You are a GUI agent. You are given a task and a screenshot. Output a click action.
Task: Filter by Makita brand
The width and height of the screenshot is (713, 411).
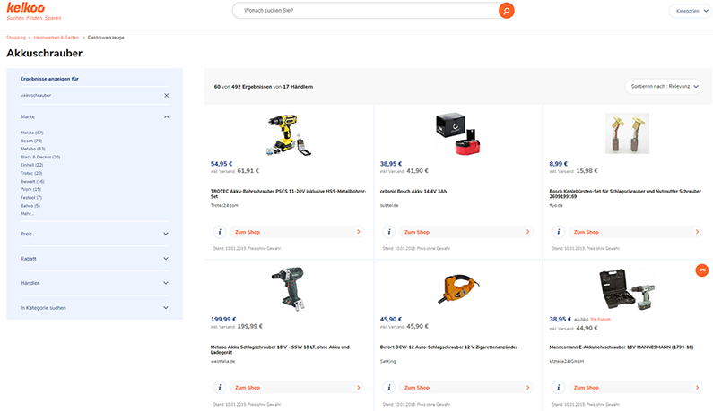(x=32, y=133)
